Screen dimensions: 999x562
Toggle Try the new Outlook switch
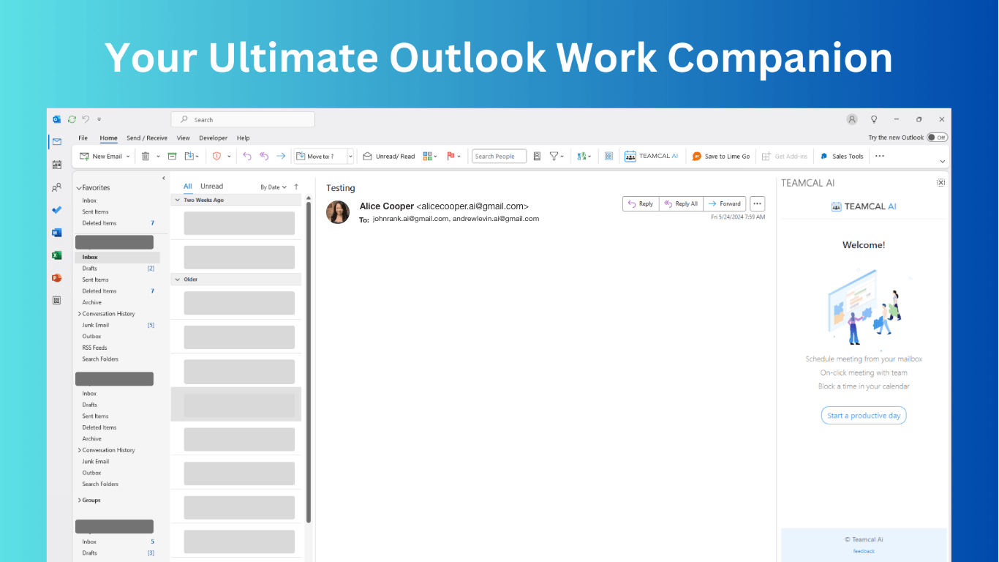[x=937, y=138]
